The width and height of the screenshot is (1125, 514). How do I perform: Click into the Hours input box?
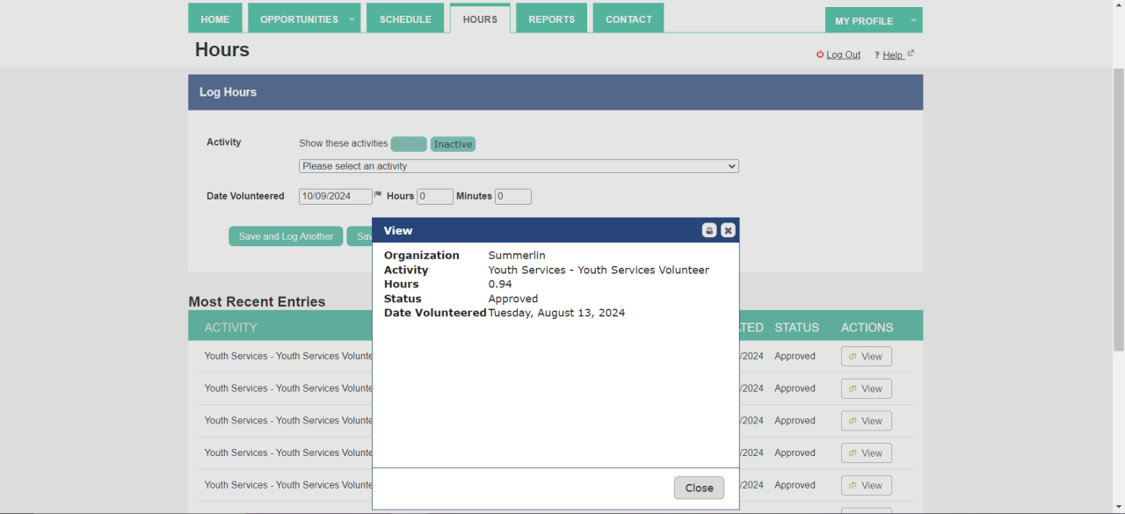[x=435, y=197]
